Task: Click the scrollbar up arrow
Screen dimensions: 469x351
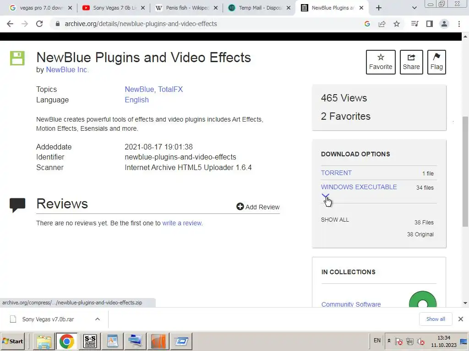Action: tap(465, 37)
